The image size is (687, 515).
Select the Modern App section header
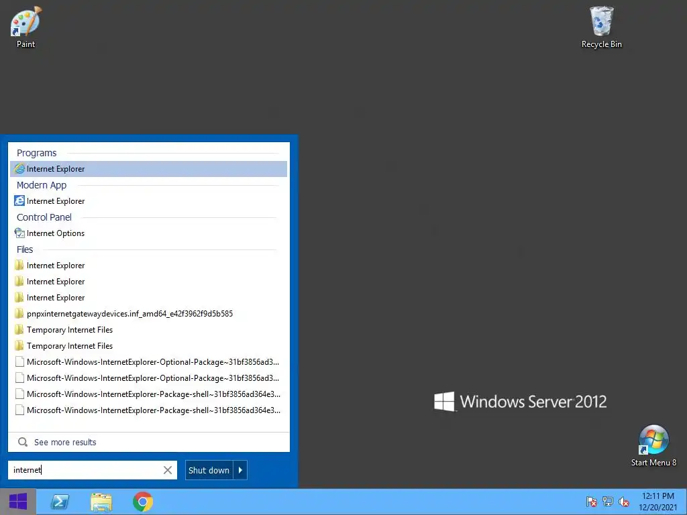tap(42, 185)
